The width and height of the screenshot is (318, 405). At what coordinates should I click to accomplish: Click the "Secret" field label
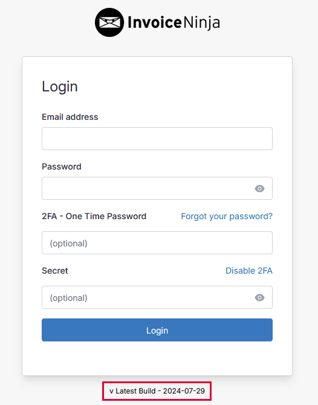(55, 271)
